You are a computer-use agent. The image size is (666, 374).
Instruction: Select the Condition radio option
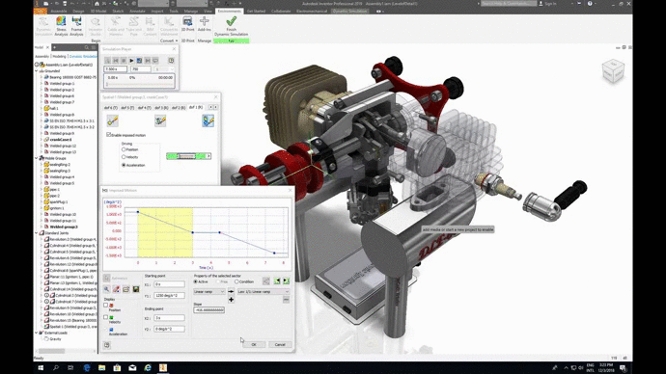[x=236, y=281]
